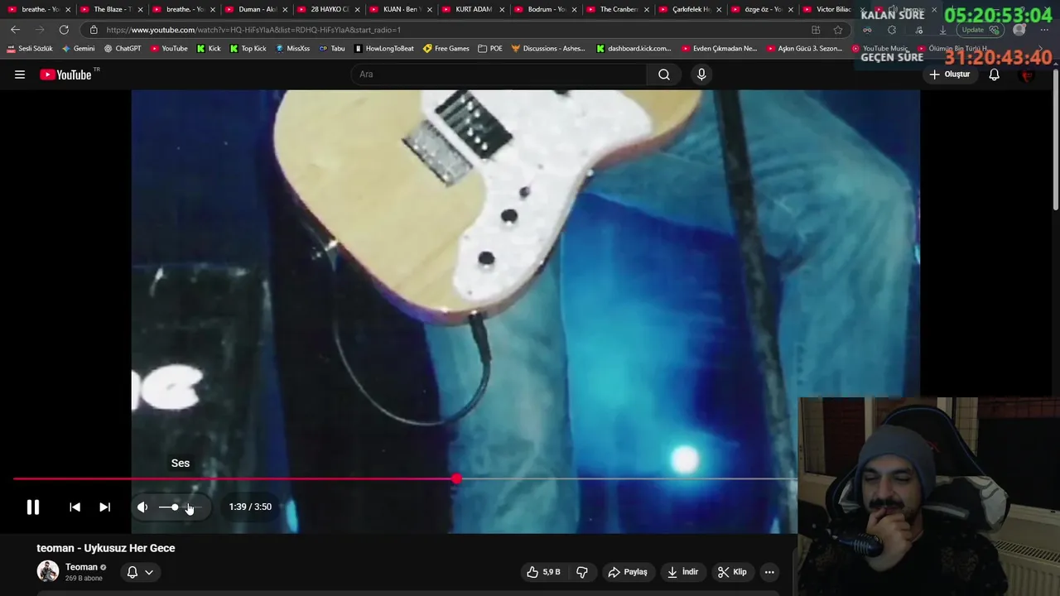Click the youtube.com URL in the address bar
This screenshot has width=1060, height=596.
pos(253,30)
